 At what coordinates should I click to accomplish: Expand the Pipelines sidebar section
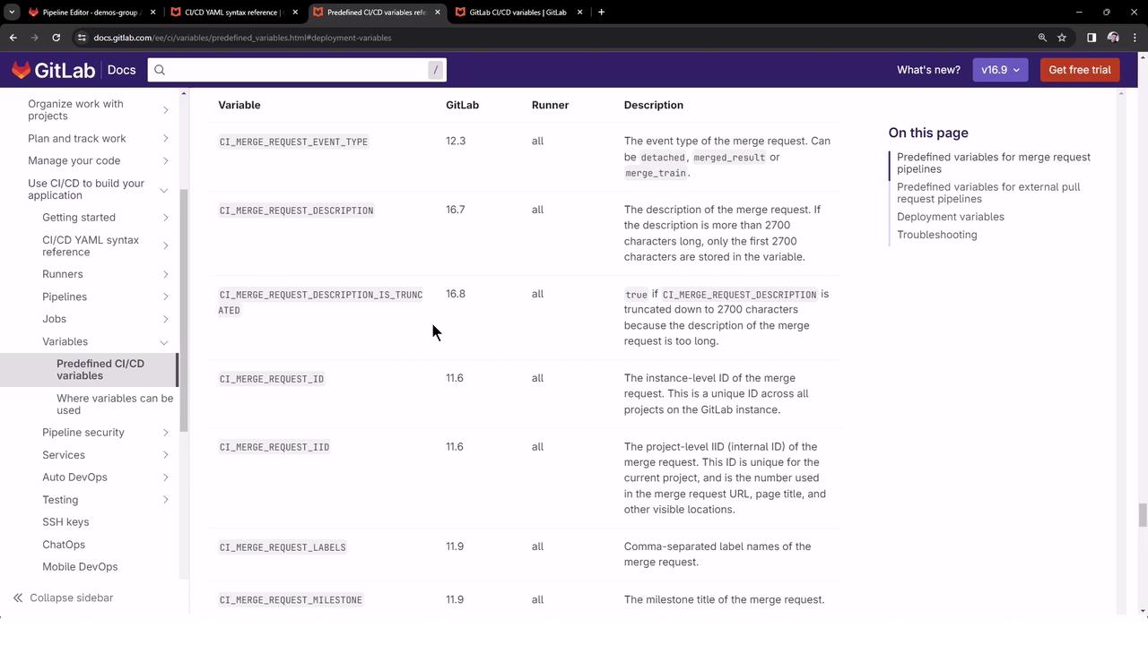(165, 297)
